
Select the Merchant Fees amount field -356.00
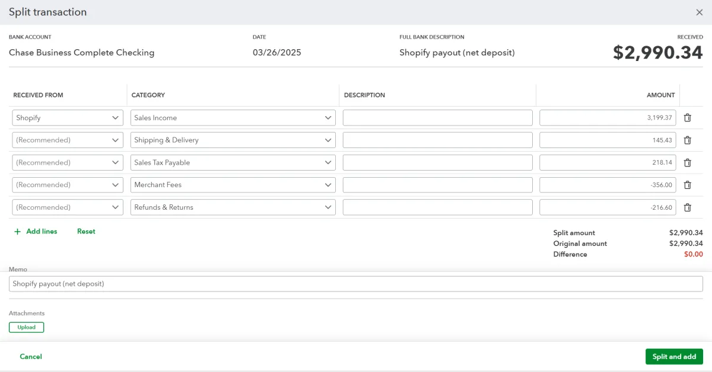(607, 185)
